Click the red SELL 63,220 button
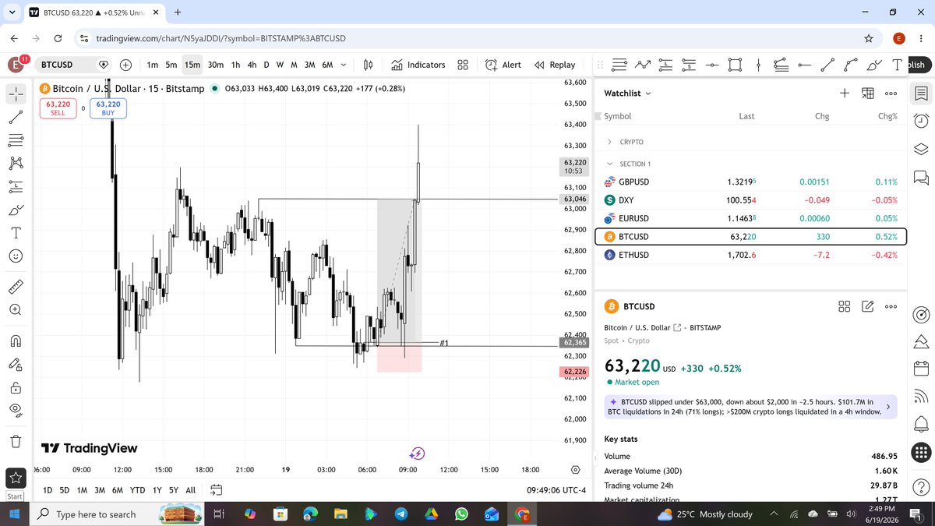The width and height of the screenshot is (935, 526). 58,108
